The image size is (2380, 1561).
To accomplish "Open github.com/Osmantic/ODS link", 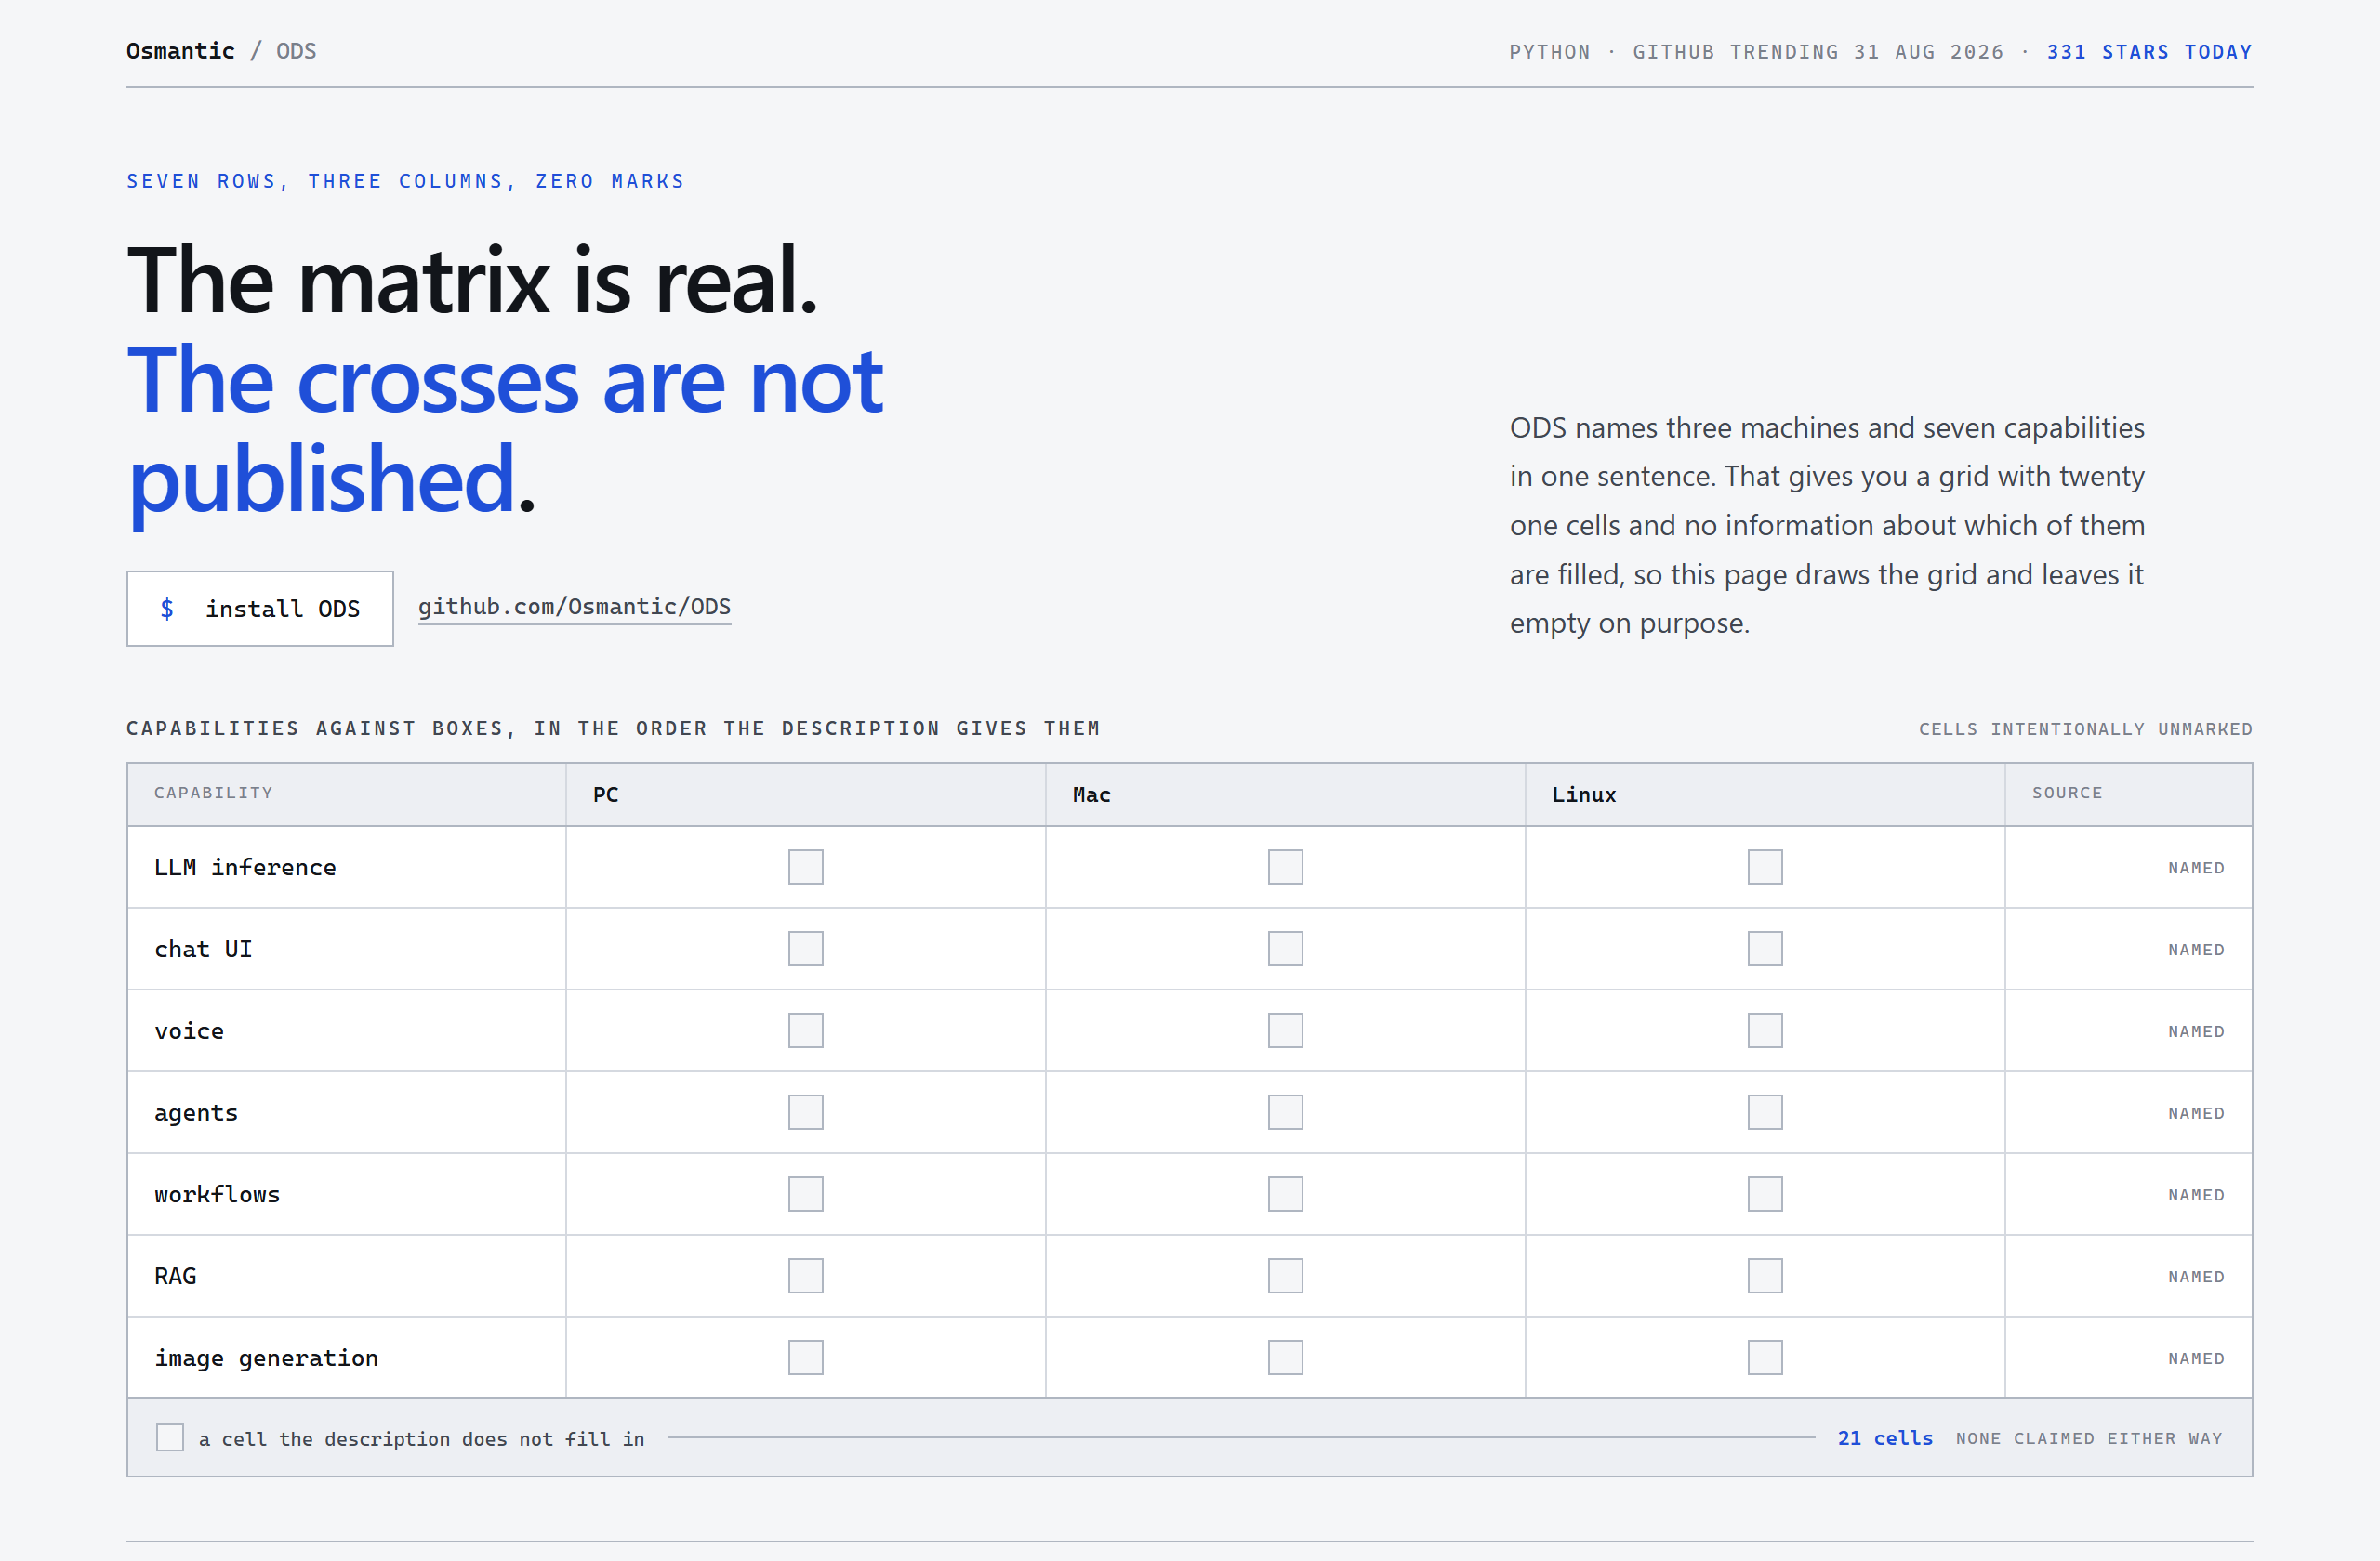I will (574, 607).
